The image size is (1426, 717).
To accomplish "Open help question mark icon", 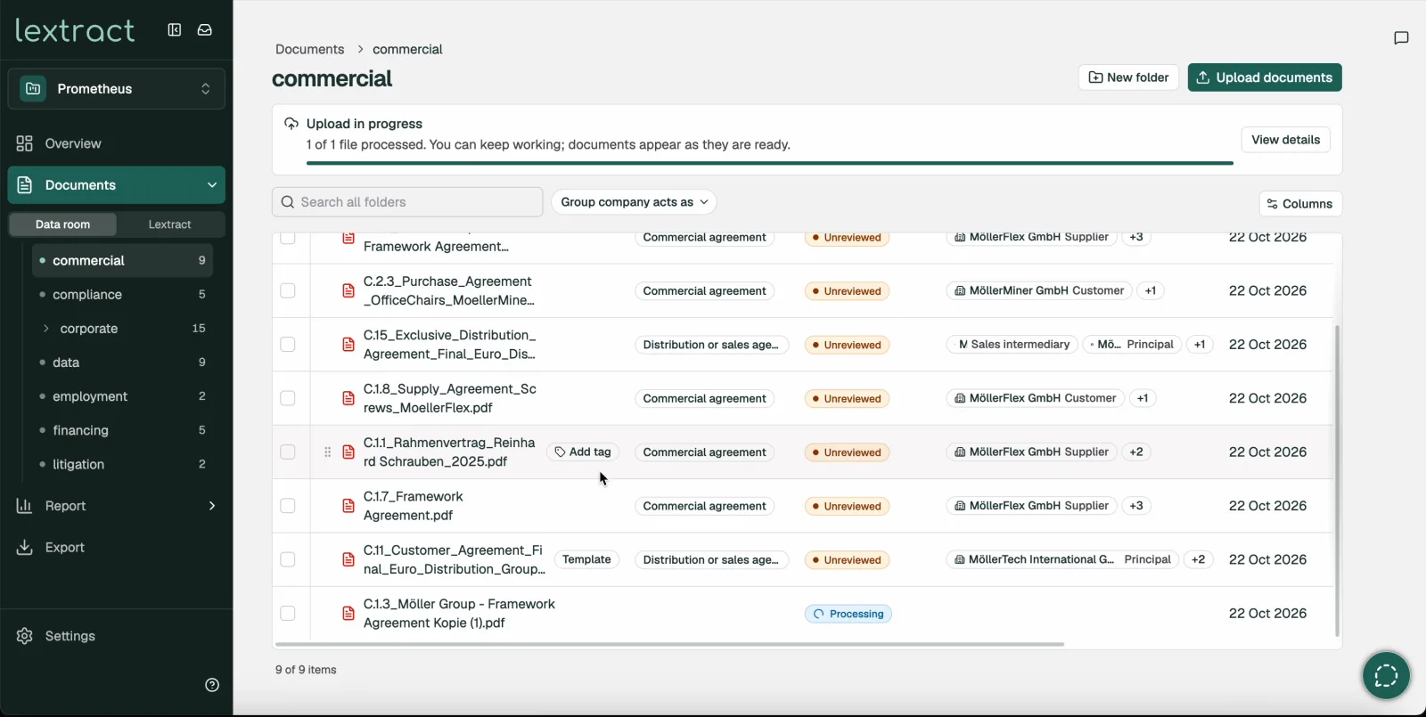I will (212, 685).
